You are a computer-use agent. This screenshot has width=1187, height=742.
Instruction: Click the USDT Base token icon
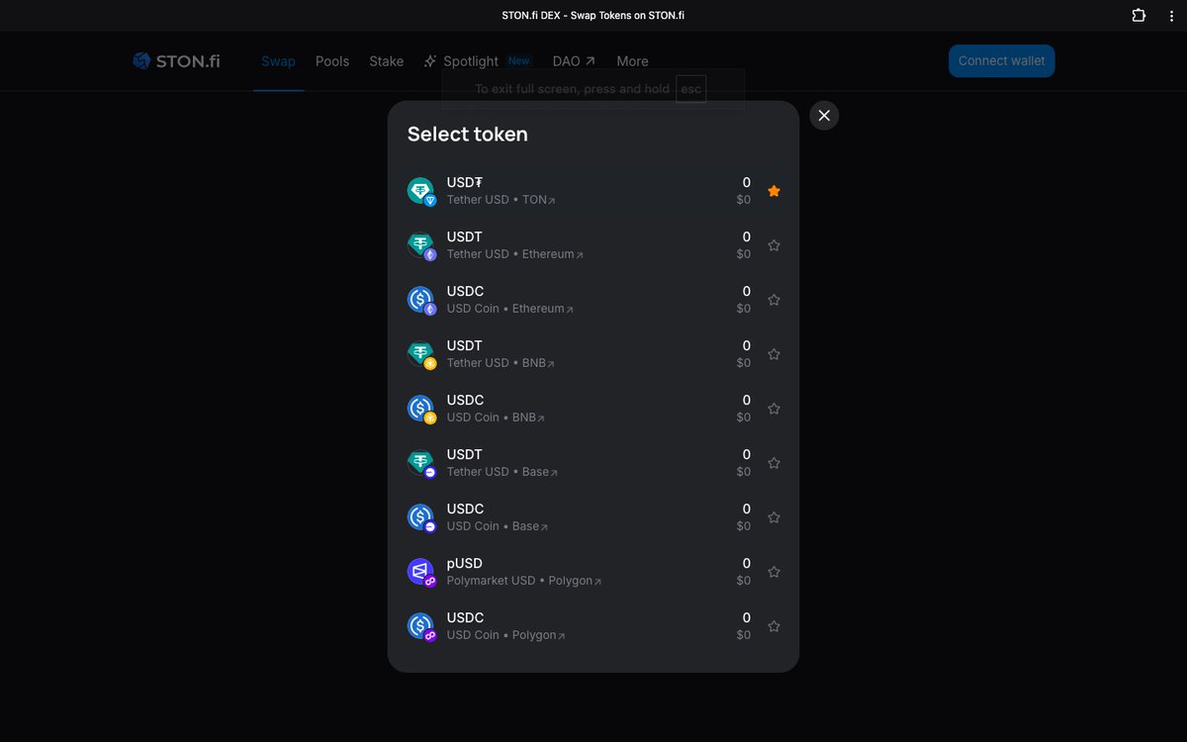pos(421,463)
